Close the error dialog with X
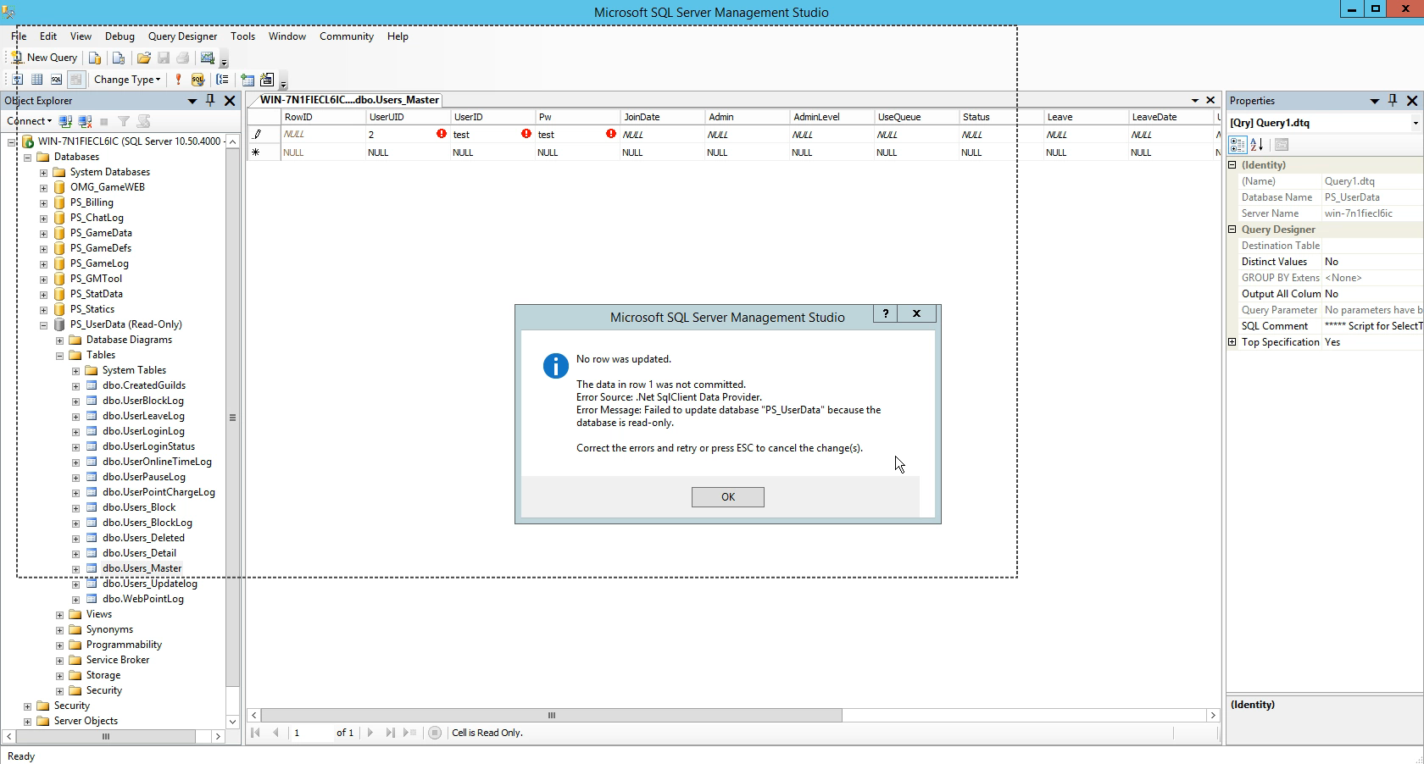 pyautogui.click(x=916, y=313)
